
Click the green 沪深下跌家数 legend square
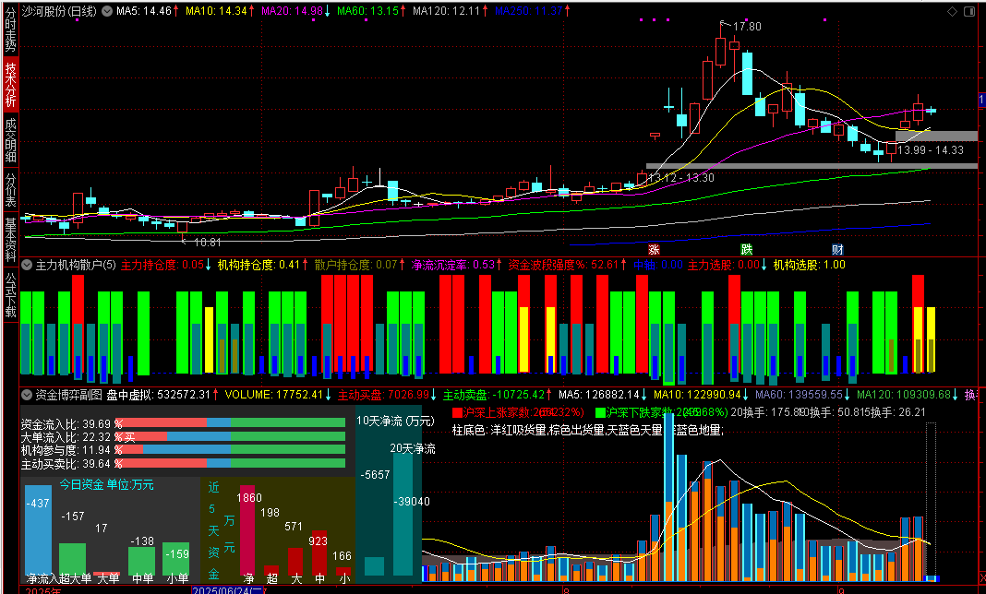click(x=600, y=412)
